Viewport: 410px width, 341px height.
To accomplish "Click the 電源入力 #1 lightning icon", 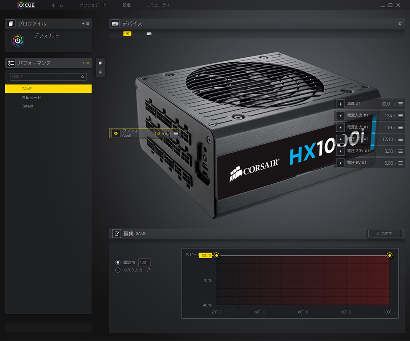I will (x=340, y=116).
